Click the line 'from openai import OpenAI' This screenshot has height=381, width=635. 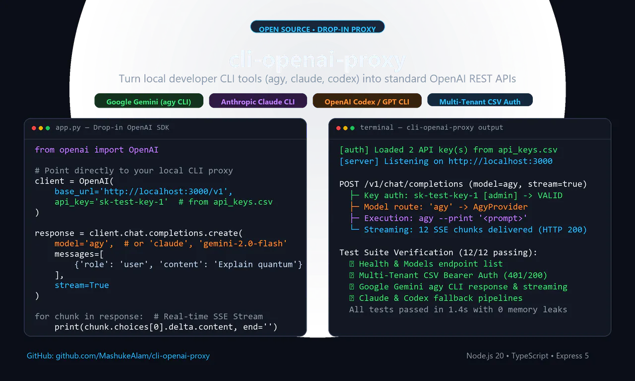[97, 150]
